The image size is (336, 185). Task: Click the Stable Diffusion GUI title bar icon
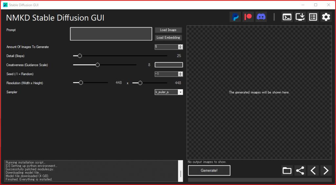click(5, 5)
